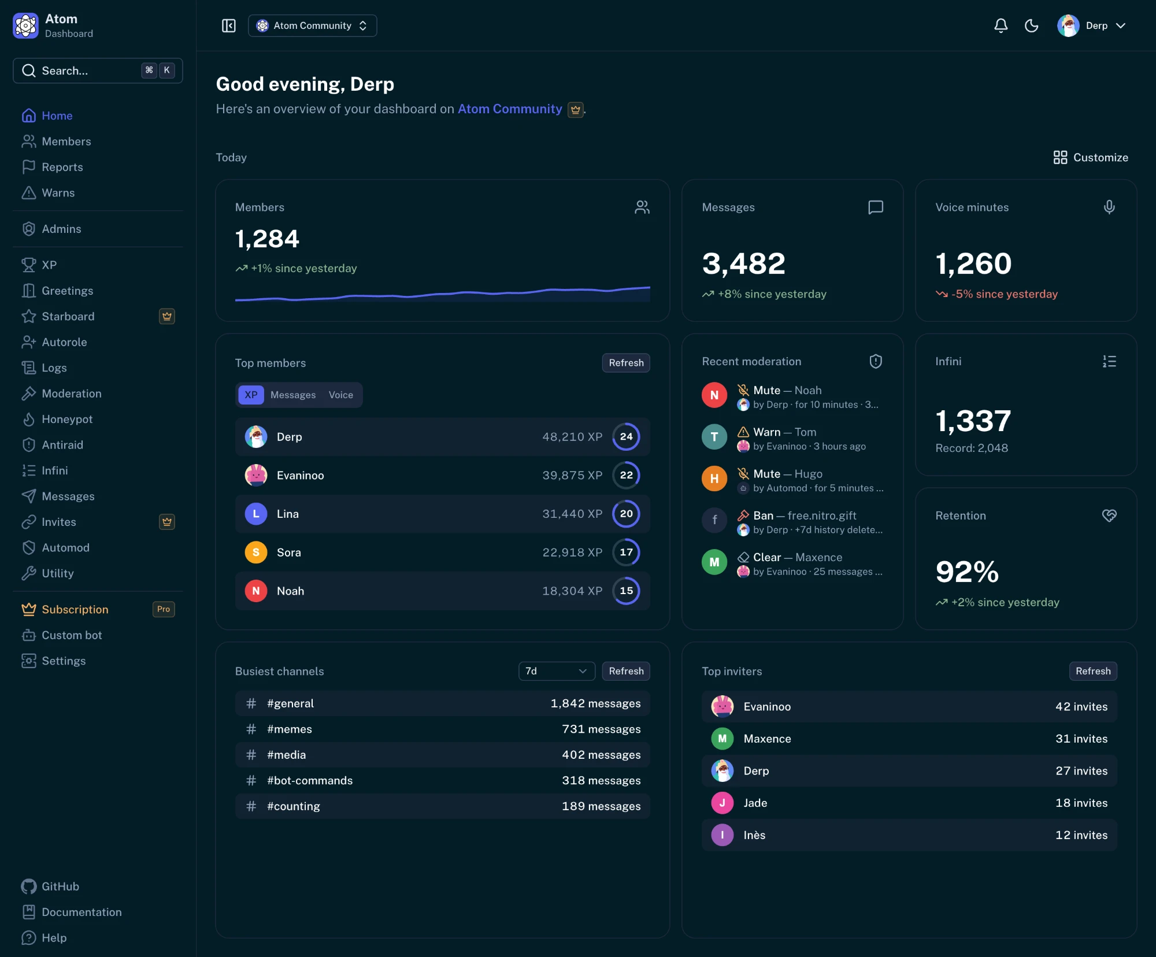Refresh the Top members list

[x=626, y=363]
